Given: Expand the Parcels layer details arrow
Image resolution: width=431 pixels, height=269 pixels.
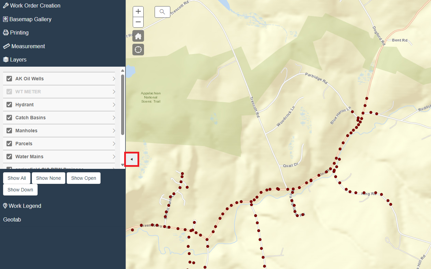Looking at the screenshot, I should tap(114, 144).
